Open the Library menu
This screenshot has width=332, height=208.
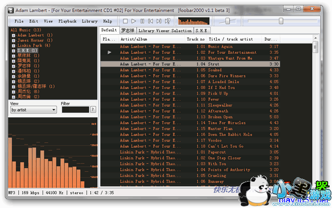pos(90,21)
